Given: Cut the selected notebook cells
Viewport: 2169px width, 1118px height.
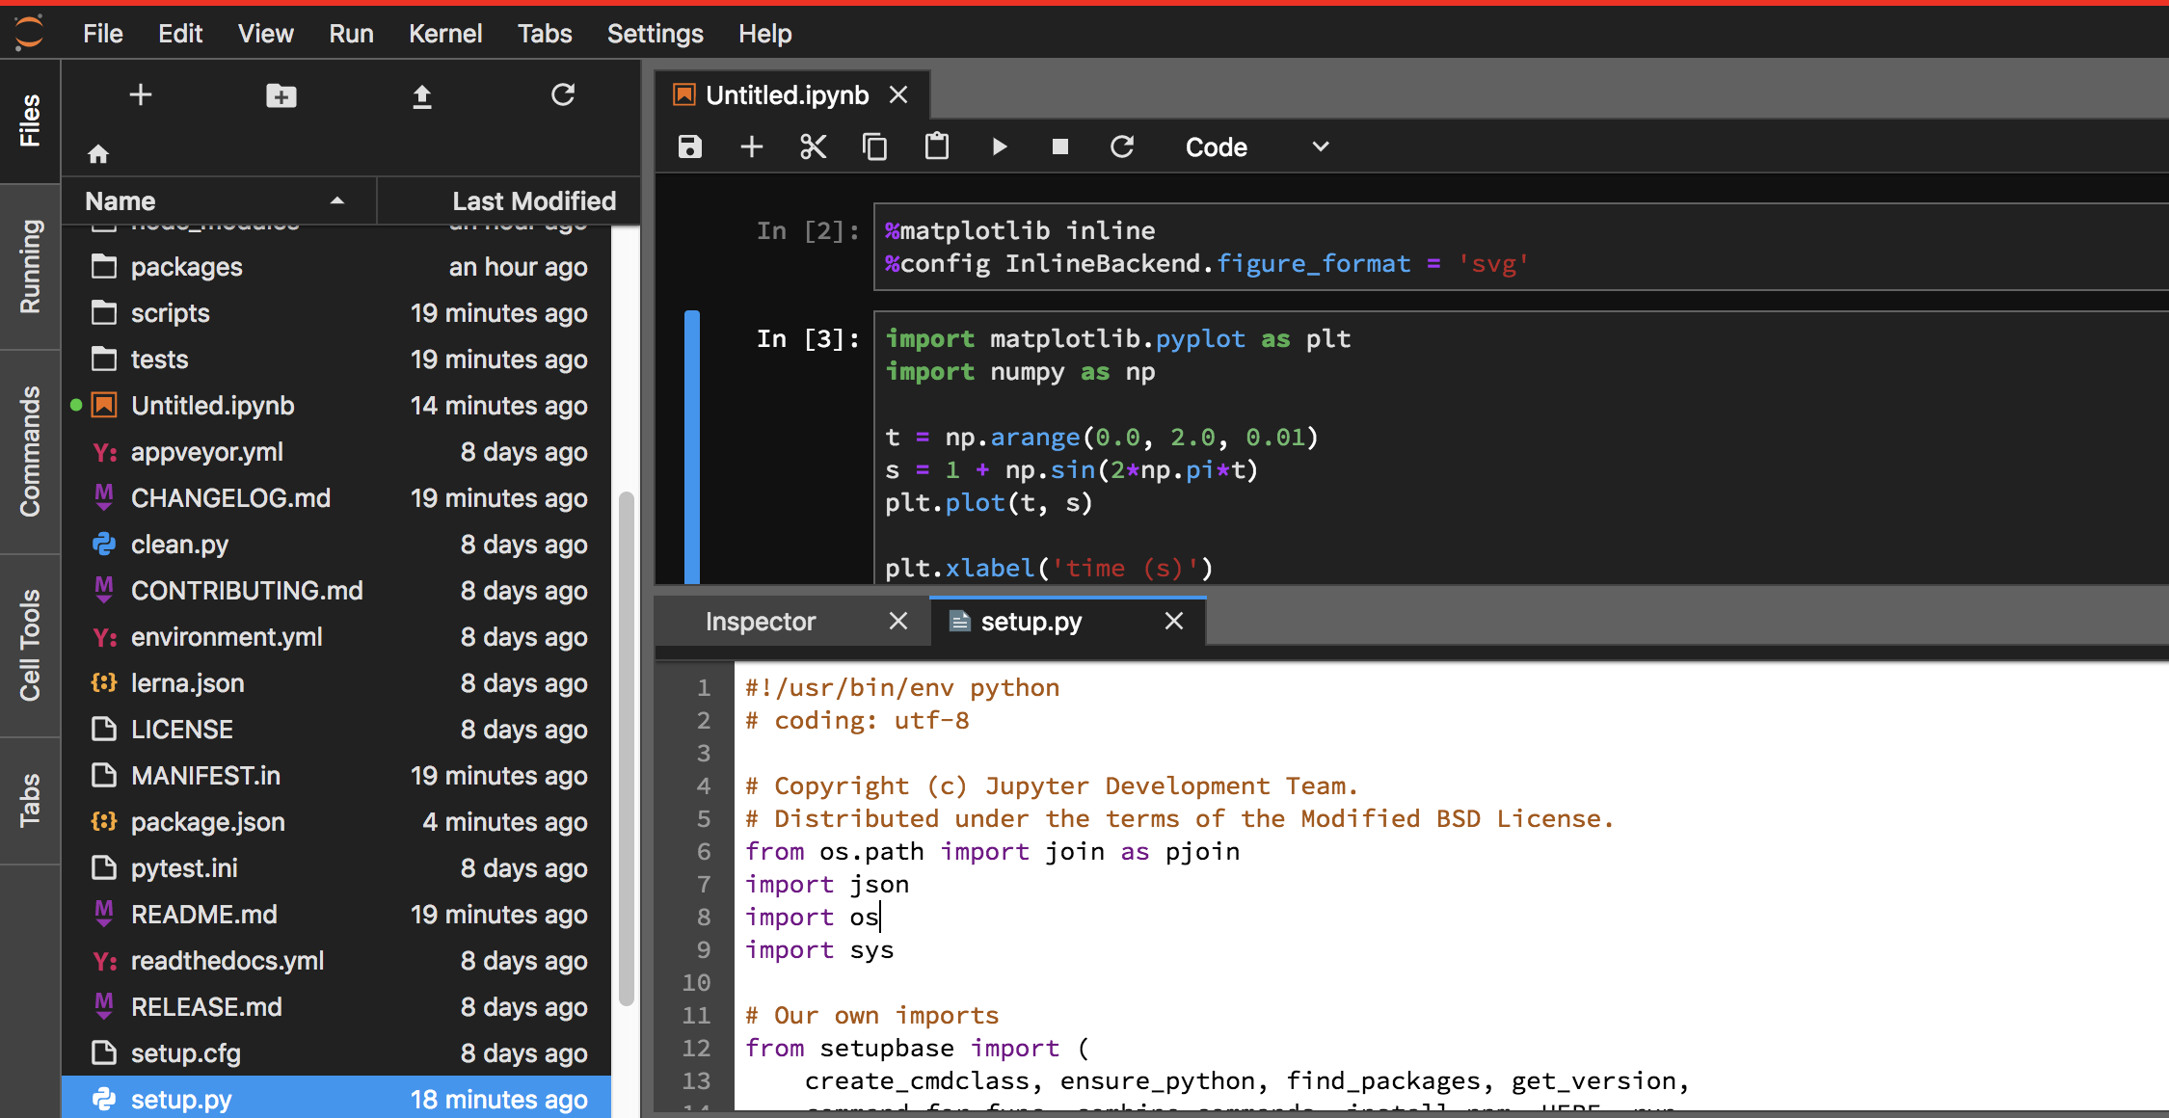Looking at the screenshot, I should 814,146.
